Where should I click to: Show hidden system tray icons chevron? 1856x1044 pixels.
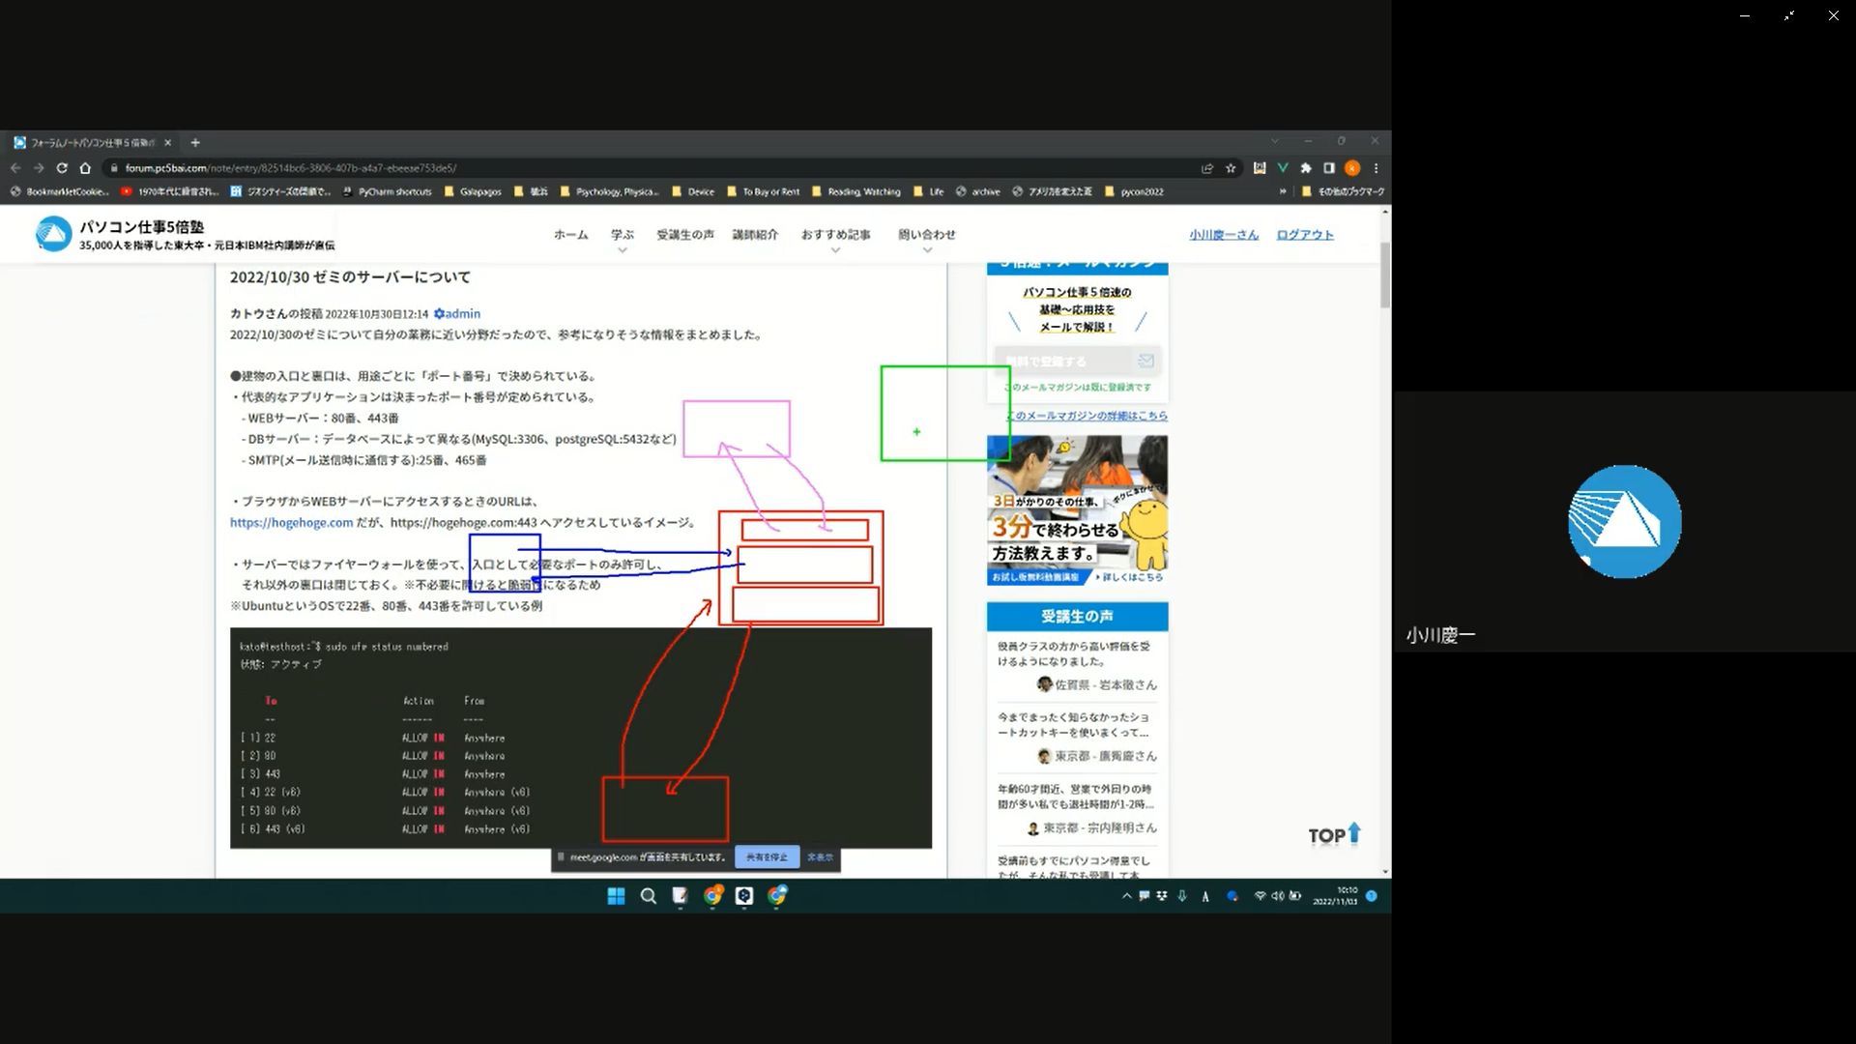1126,896
